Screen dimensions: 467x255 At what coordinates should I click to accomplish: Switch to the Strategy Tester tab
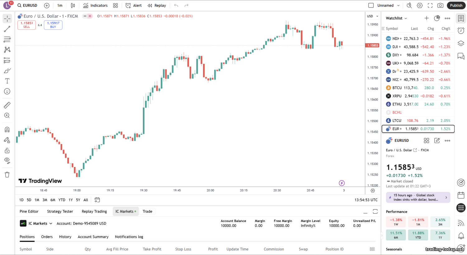point(60,211)
